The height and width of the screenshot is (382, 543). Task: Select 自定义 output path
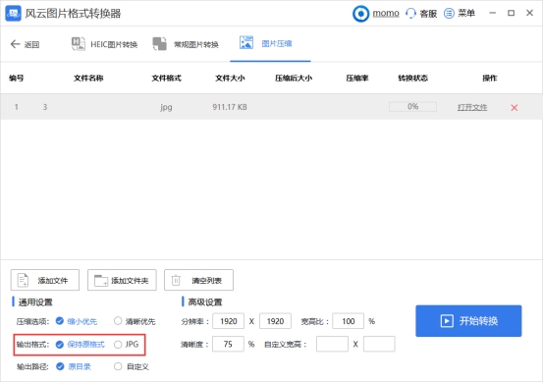pos(132,366)
